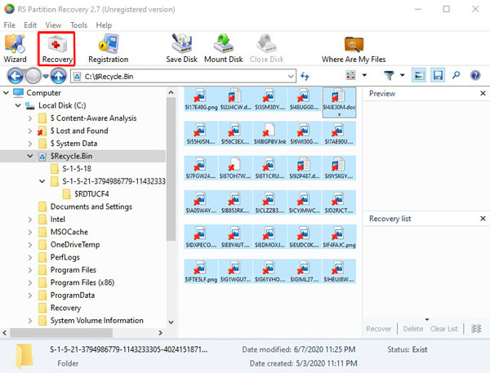Open the File menu
This screenshot has width=490, height=373.
click(x=9, y=25)
